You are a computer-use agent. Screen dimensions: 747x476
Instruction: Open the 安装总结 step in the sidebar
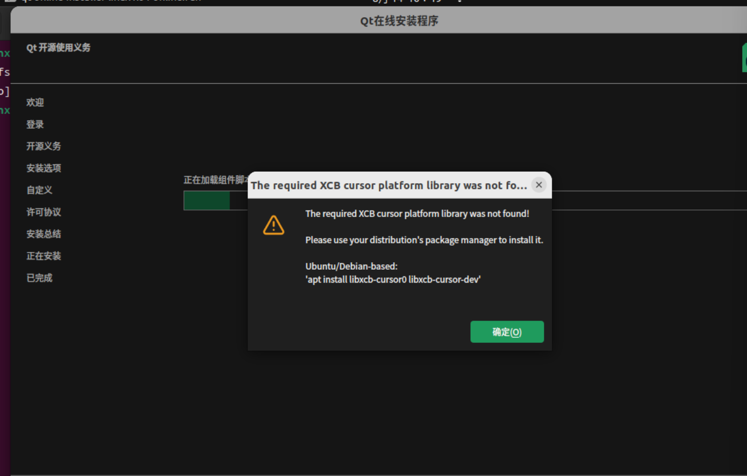[x=44, y=234]
